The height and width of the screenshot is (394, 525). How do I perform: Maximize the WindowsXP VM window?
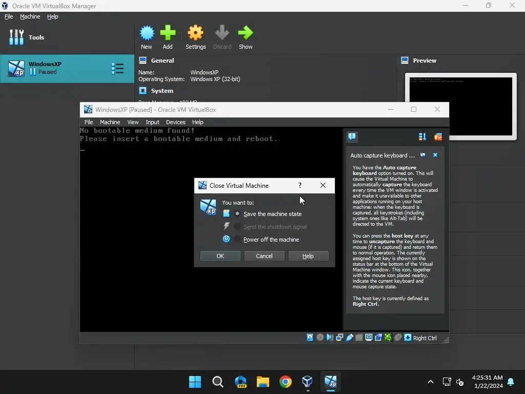(414, 110)
